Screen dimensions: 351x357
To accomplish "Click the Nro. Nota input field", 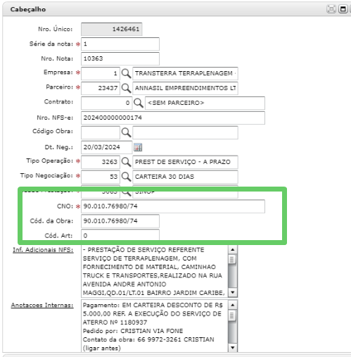I will point(120,58).
